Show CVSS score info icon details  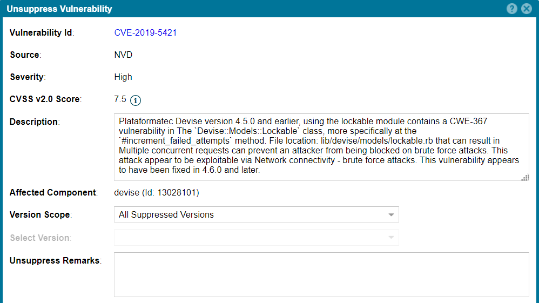[x=136, y=100]
